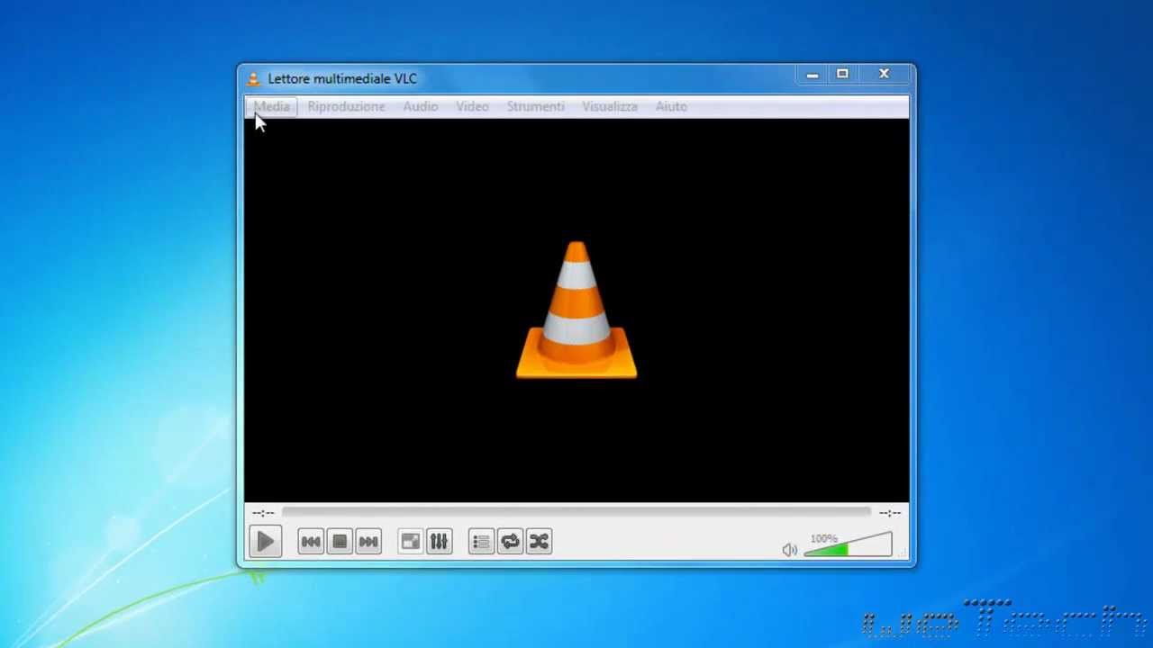The width and height of the screenshot is (1153, 648).
Task: Mute audio using speaker icon
Action: 790,549
